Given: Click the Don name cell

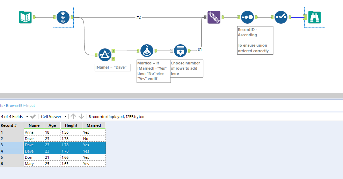Looking at the screenshot, I should tap(34, 157).
